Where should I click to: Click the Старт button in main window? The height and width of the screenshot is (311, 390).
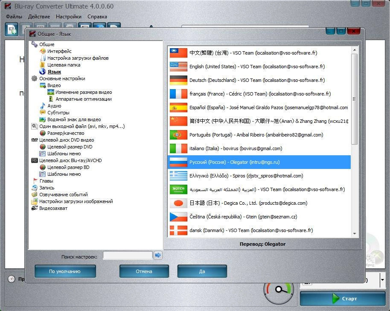[x=343, y=299]
